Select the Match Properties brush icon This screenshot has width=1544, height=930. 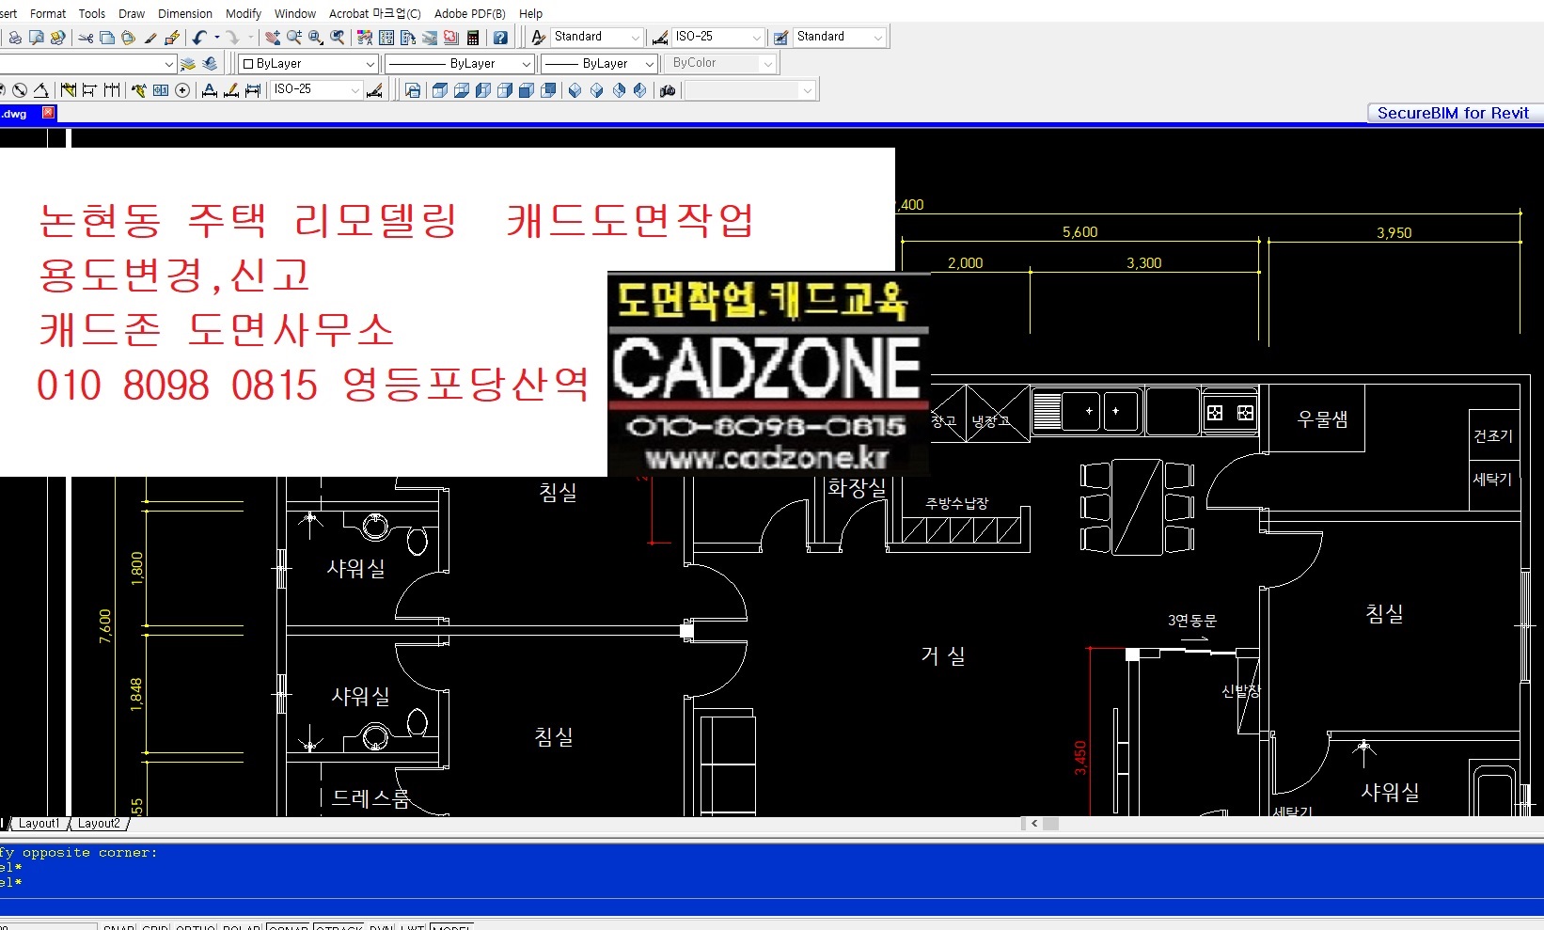point(150,38)
